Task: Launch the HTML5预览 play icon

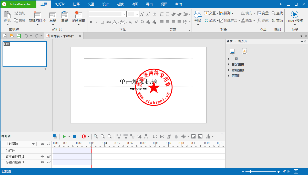Action: pyautogui.click(x=295, y=14)
